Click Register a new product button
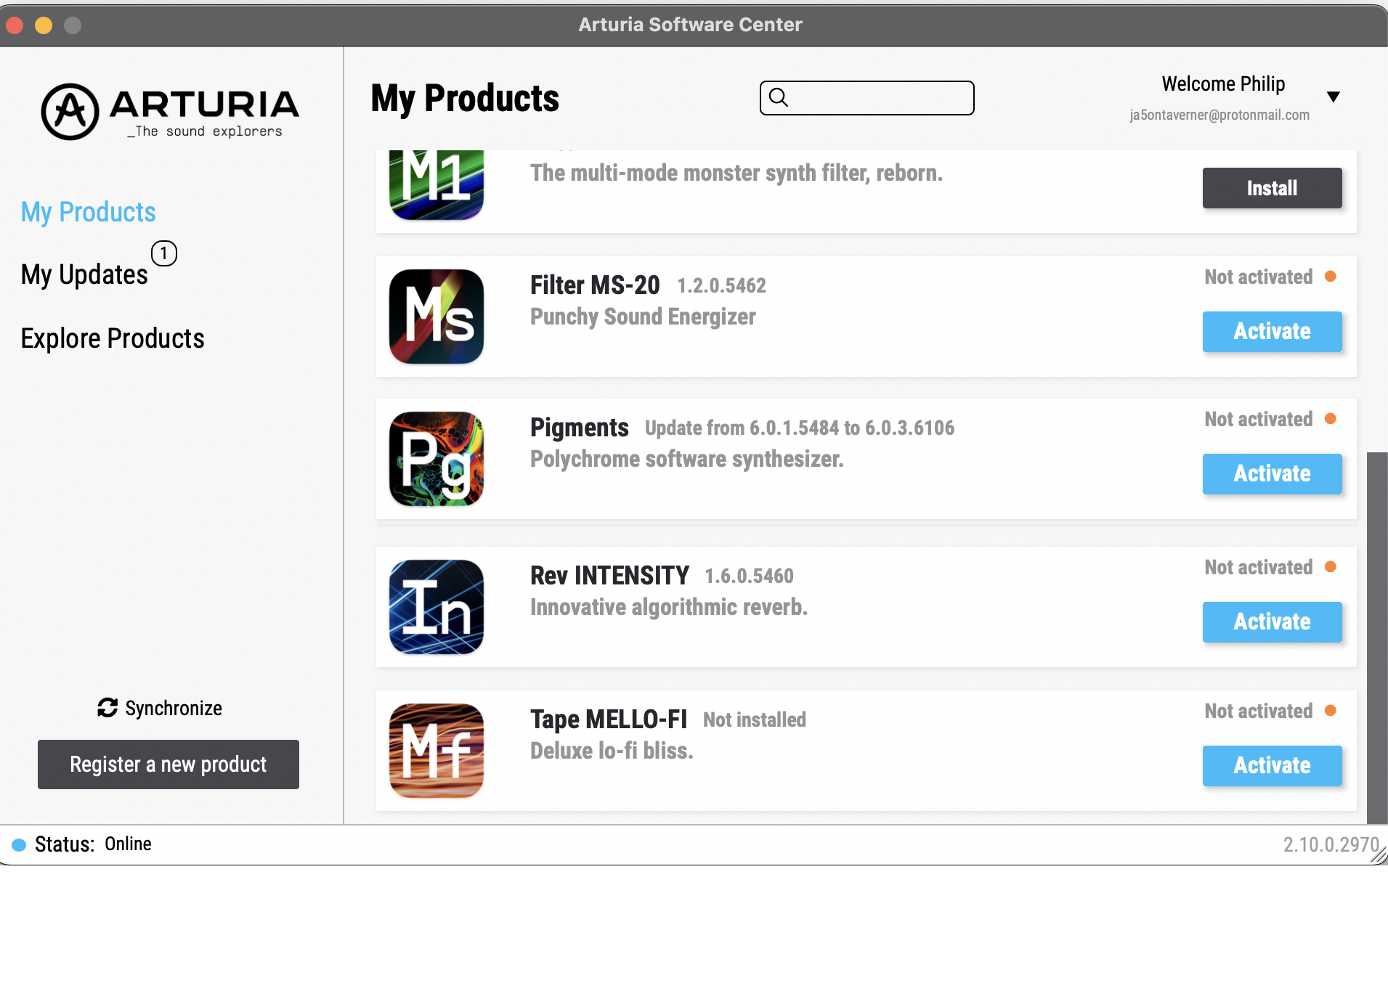Viewport: 1388px width, 1007px height. point(169,765)
